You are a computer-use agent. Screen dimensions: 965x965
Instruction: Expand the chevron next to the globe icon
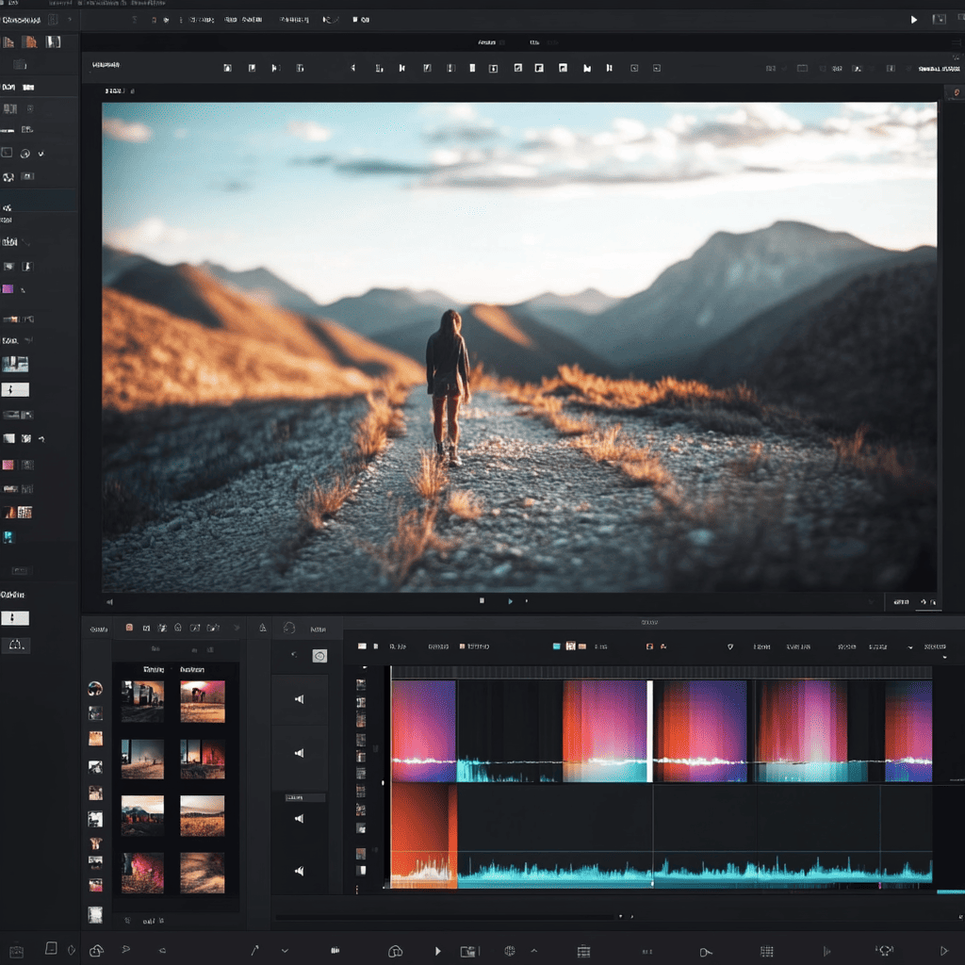pos(532,950)
